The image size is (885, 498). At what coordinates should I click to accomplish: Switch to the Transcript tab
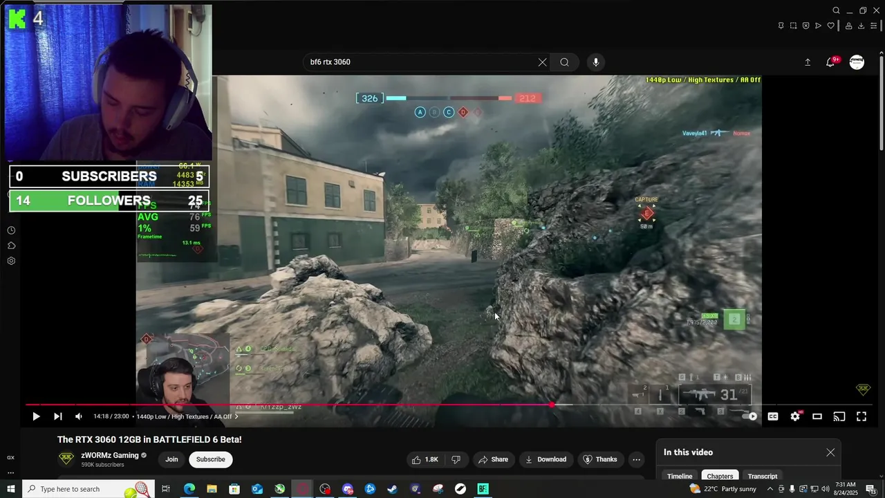[763, 476]
